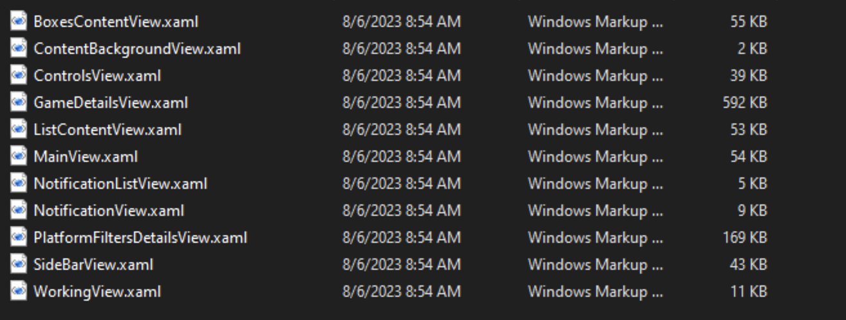The width and height of the screenshot is (846, 320).
Task: Select the ListContentView.xaml file icon
Action: 19,129
